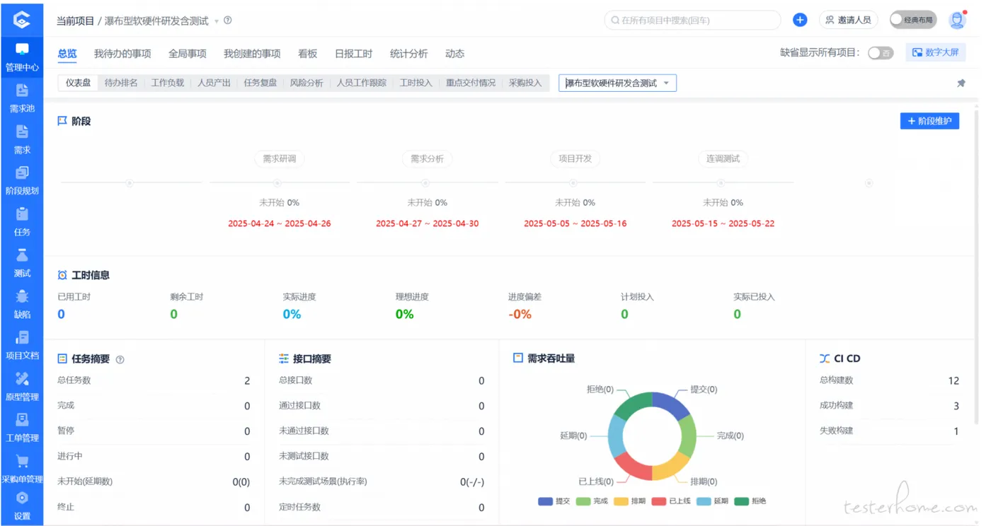Click the 阶段维护 button

coord(929,121)
